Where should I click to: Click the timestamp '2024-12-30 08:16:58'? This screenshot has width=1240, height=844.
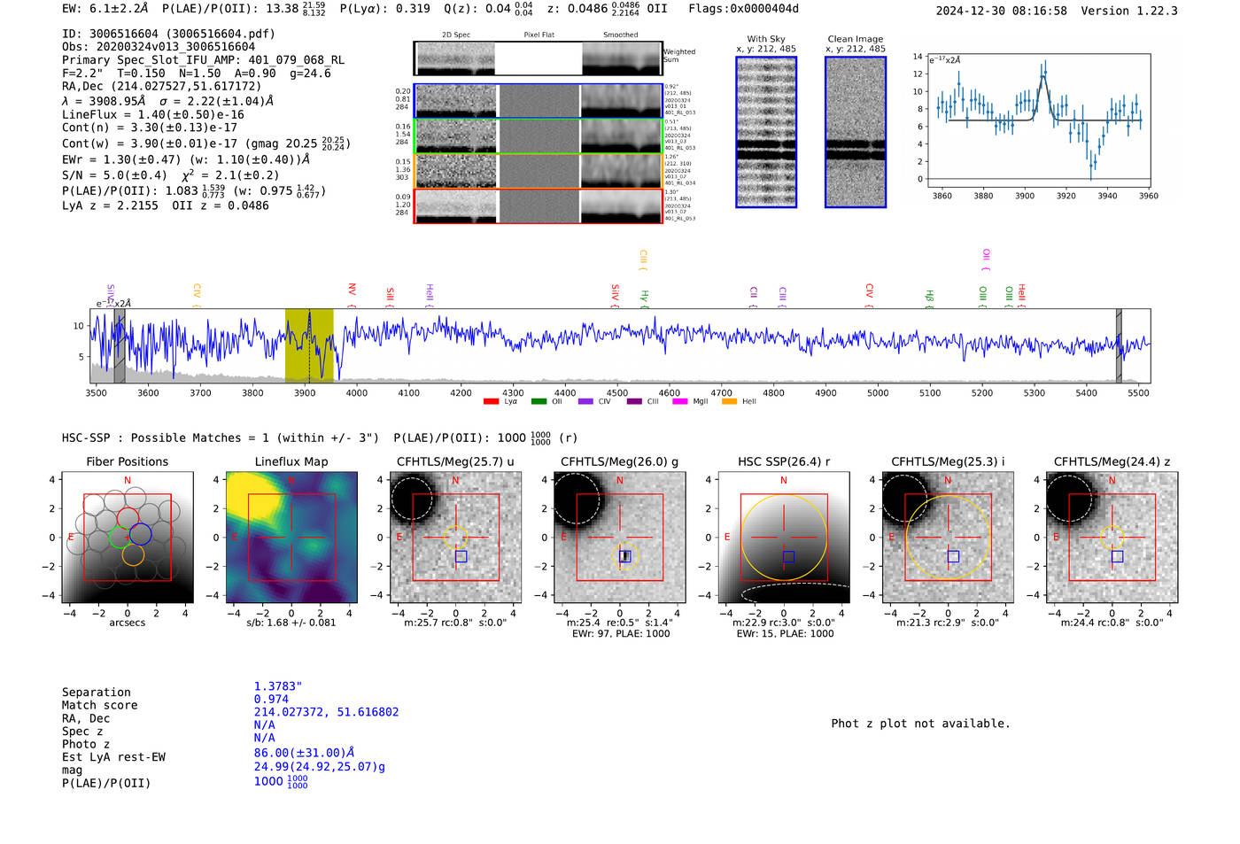point(1002,11)
